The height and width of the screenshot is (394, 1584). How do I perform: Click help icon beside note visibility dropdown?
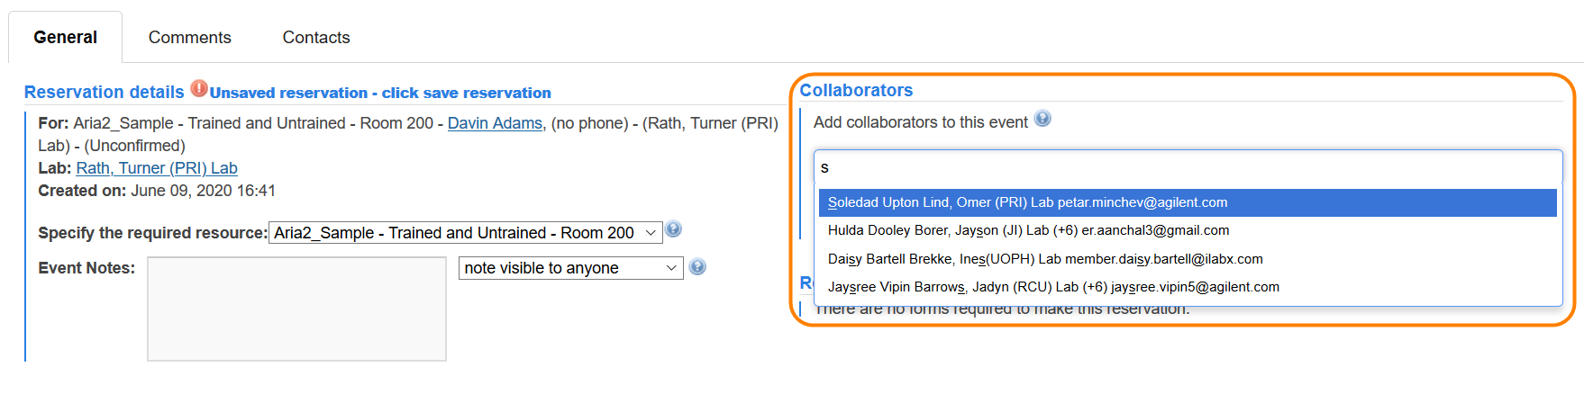point(697,266)
